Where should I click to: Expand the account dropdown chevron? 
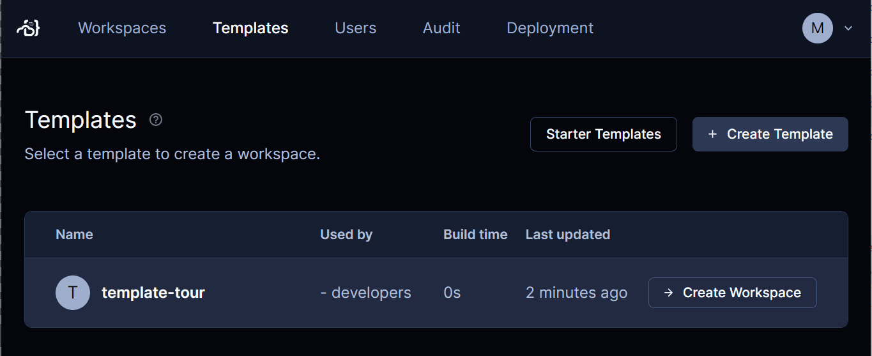pos(848,28)
